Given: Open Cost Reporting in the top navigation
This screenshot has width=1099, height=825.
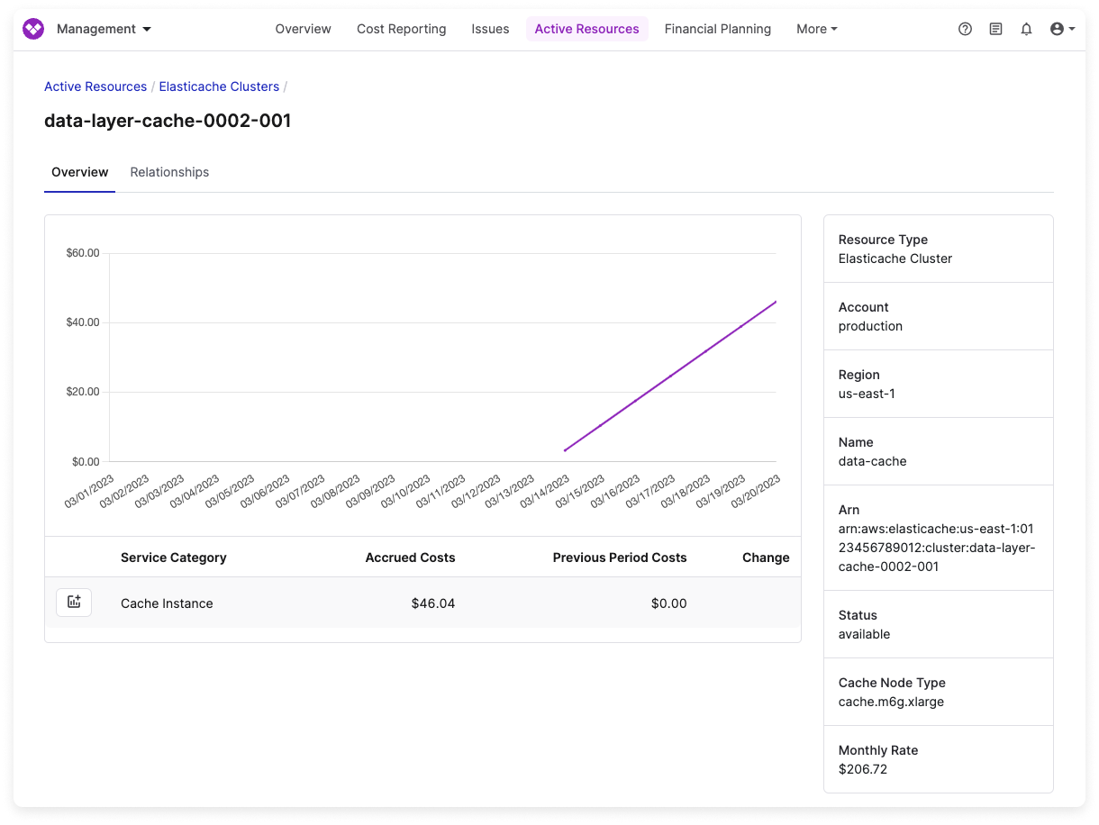Looking at the screenshot, I should click(402, 29).
